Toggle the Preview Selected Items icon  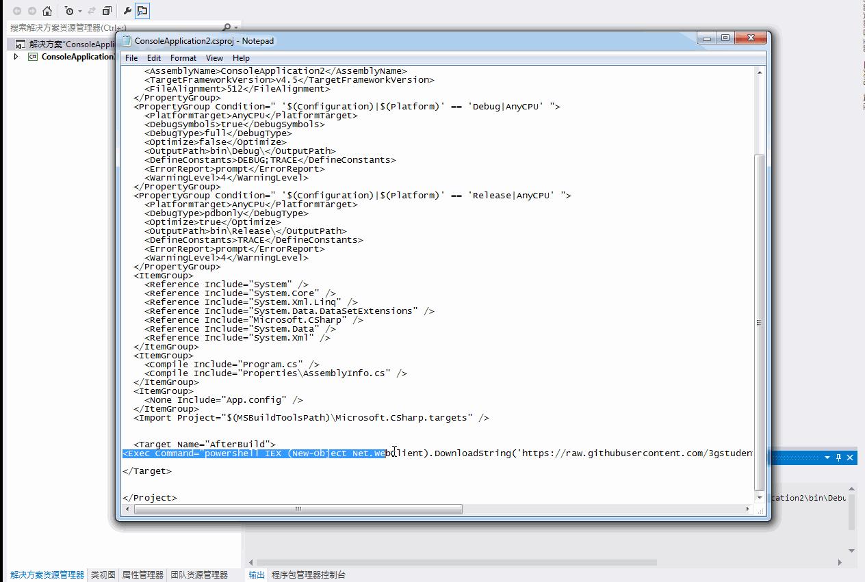tap(142, 11)
